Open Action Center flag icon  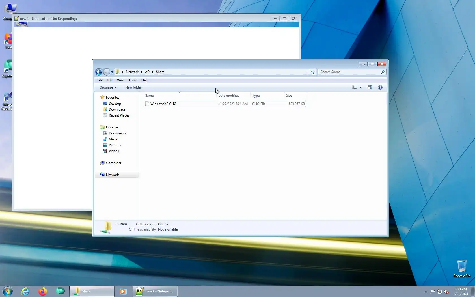click(433, 292)
